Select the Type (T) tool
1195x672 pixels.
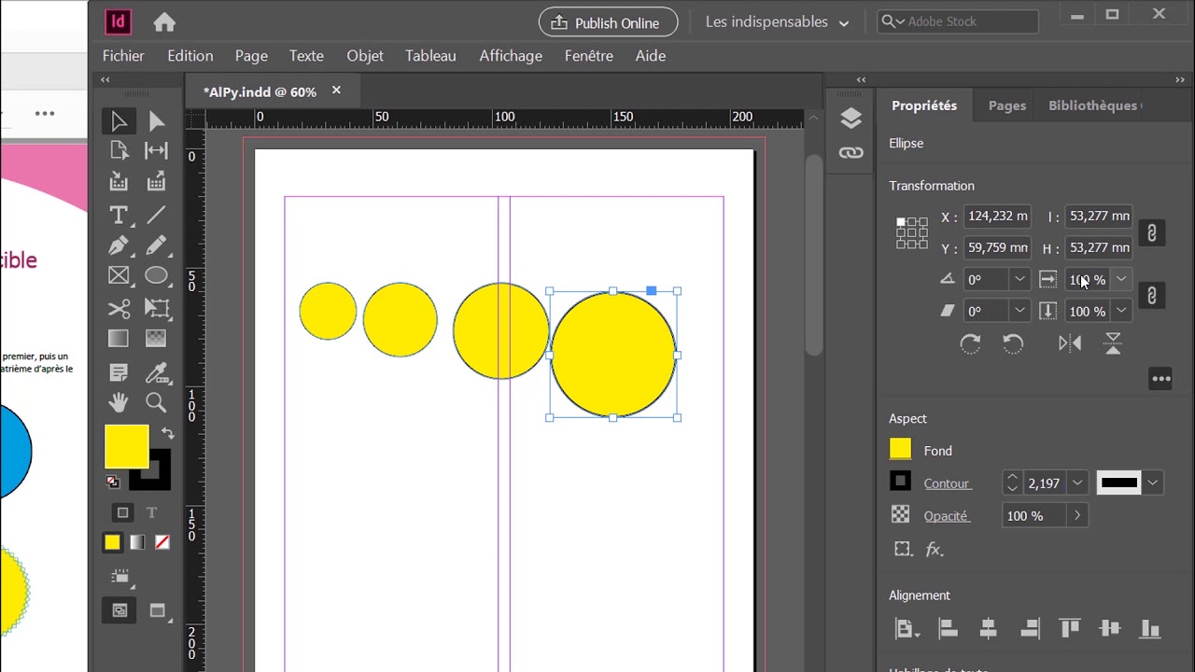119,216
